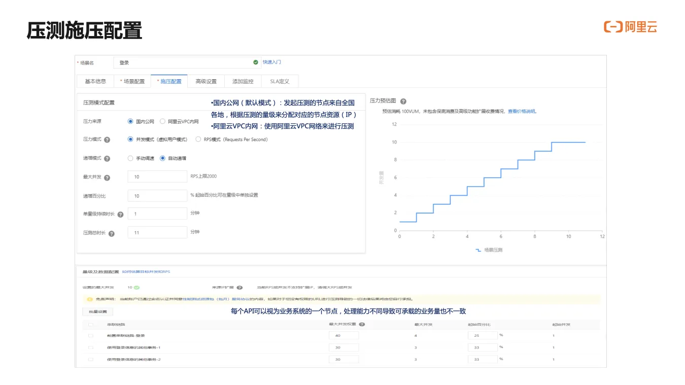Switch to 施压配置 tab
The height and width of the screenshot is (385, 685).
(169, 81)
